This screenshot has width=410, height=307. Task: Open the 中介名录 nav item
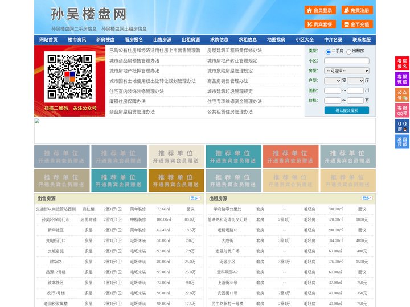tap(333, 40)
